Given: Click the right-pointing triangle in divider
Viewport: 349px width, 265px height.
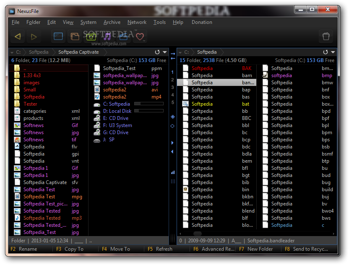Looking at the screenshot, I should pyautogui.click(x=172, y=143).
